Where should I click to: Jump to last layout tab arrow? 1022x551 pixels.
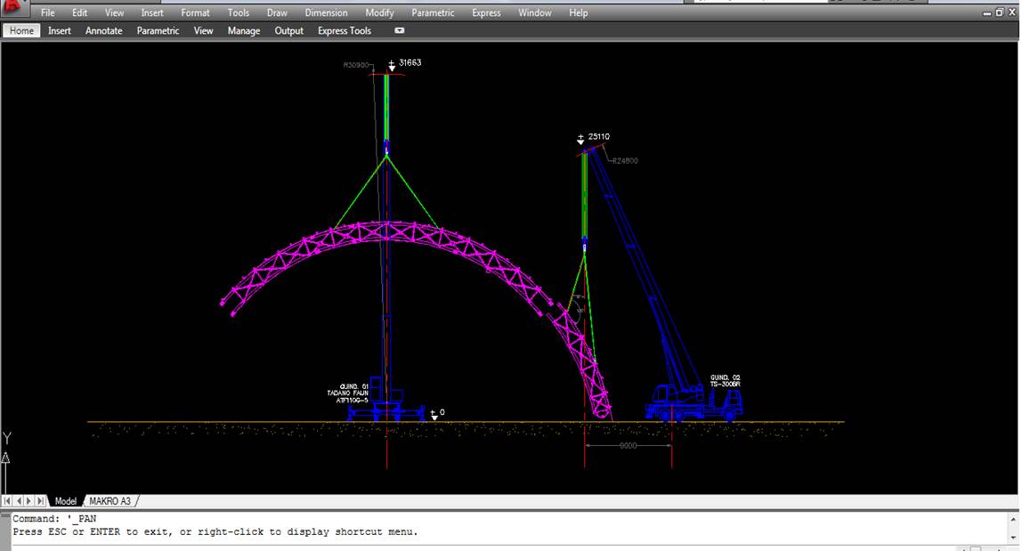click(x=40, y=501)
